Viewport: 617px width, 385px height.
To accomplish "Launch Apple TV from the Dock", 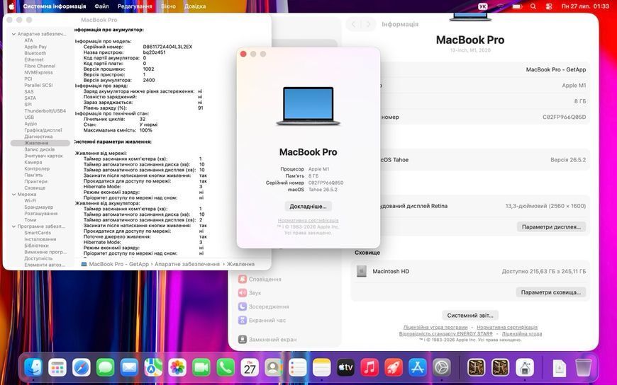I will [345, 368].
